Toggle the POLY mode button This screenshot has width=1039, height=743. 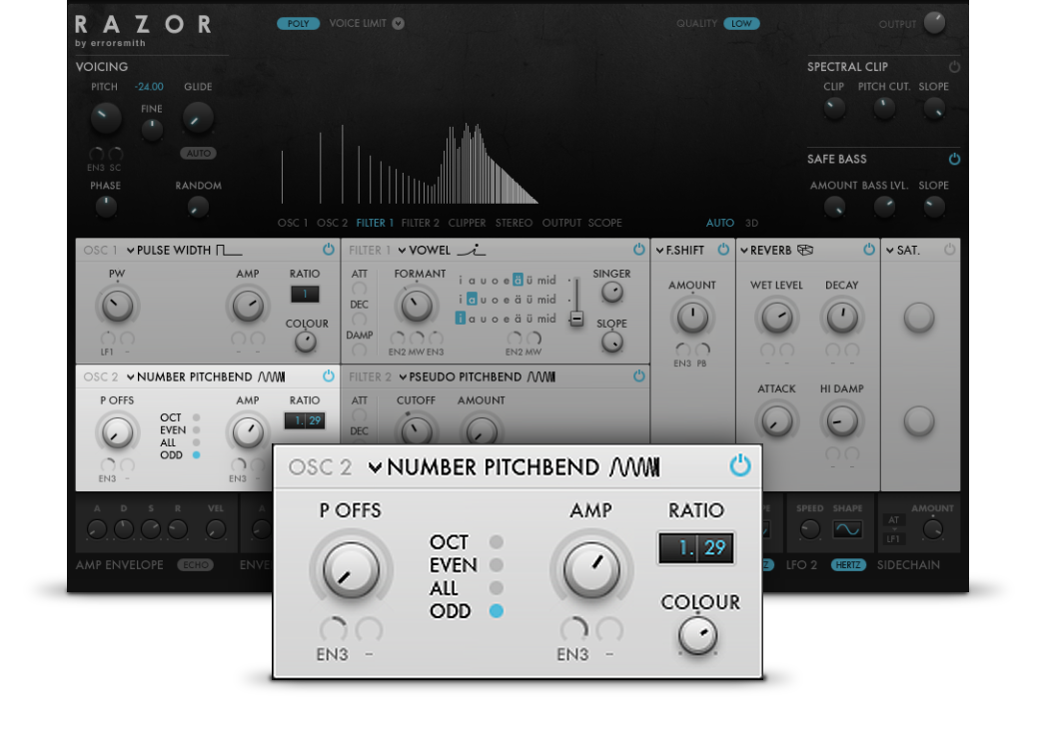point(298,23)
